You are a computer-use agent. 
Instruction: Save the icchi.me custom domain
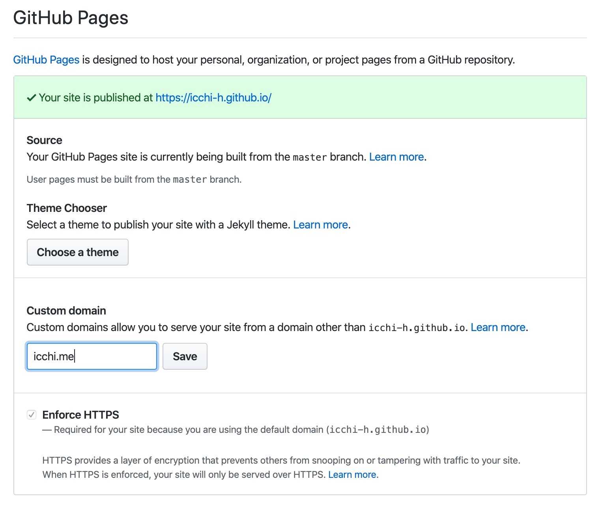coord(185,356)
